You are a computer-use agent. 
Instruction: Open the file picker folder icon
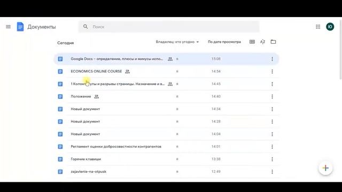[x=273, y=42]
